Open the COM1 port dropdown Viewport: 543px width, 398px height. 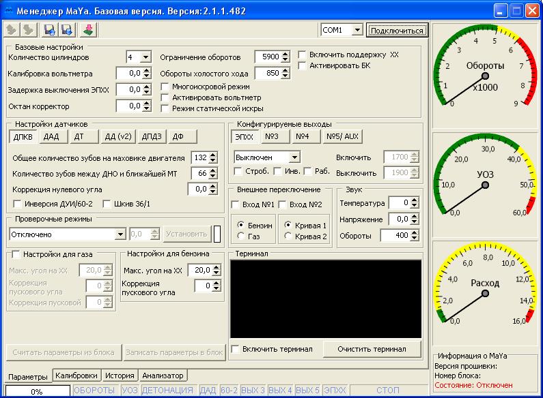coord(357,30)
